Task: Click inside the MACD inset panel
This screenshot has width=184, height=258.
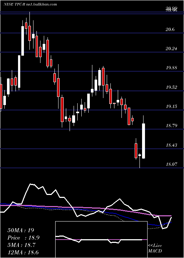Action: [101, 240]
